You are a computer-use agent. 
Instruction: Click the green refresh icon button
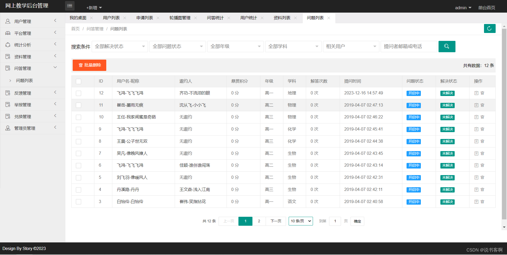click(490, 28)
